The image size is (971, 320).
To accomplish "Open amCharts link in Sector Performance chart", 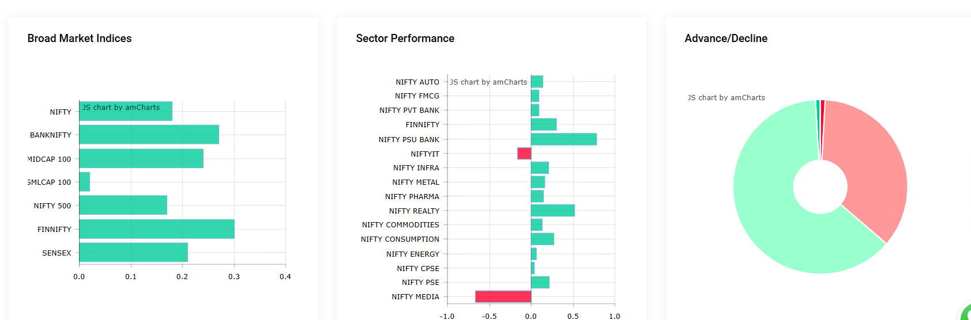I will (x=488, y=82).
